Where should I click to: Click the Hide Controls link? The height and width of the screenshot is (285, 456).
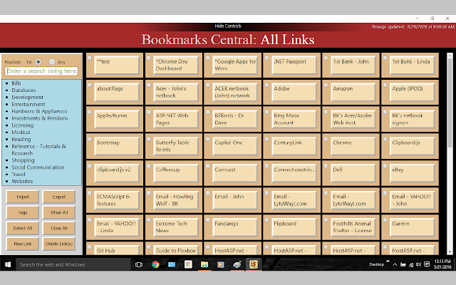click(x=228, y=26)
